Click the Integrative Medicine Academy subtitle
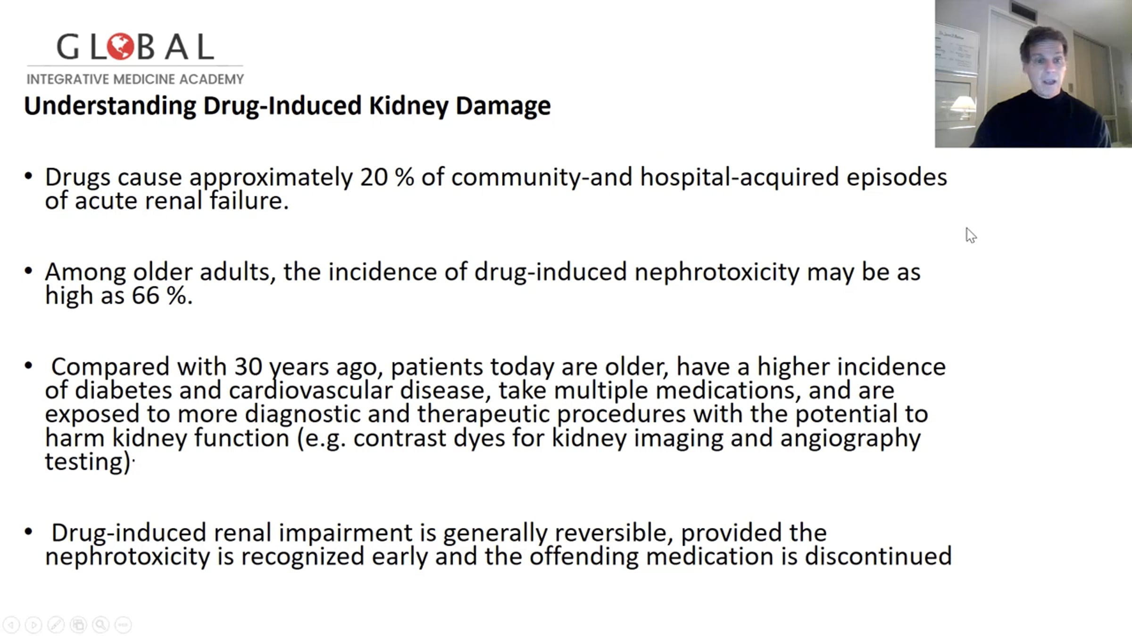Image resolution: width=1132 pixels, height=636 pixels. pos(135,79)
